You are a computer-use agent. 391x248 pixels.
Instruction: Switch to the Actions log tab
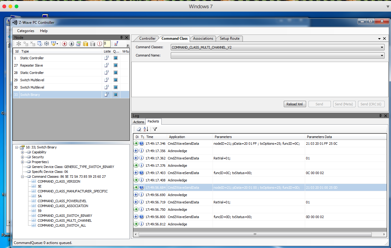138,122
